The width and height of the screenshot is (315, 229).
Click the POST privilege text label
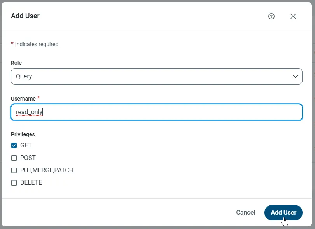(x=28, y=158)
